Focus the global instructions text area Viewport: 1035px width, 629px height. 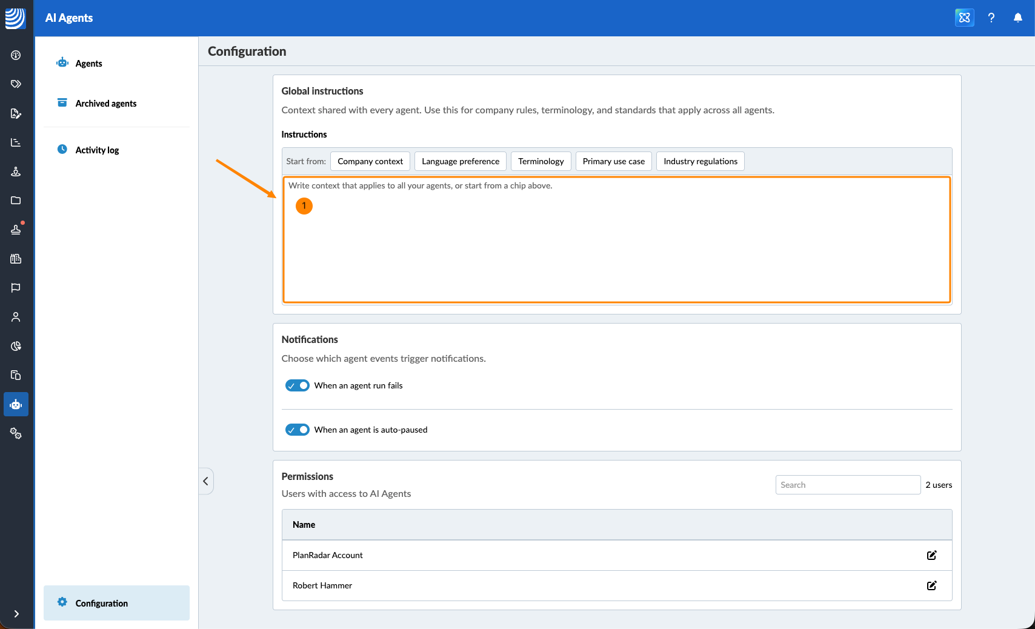[x=617, y=239]
